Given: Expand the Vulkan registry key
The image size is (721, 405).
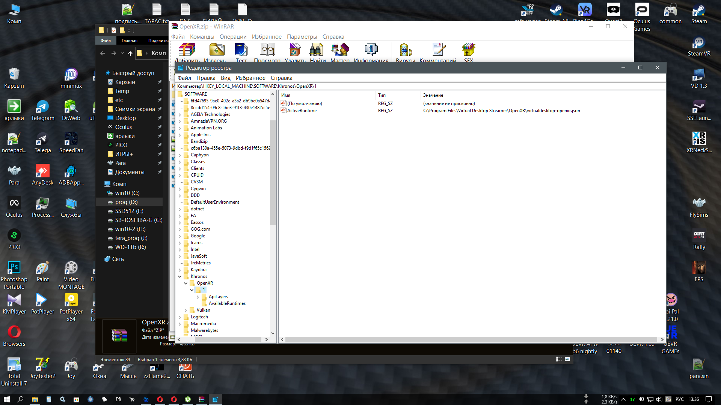Looking at the screenshot, I should pos(186,310).
